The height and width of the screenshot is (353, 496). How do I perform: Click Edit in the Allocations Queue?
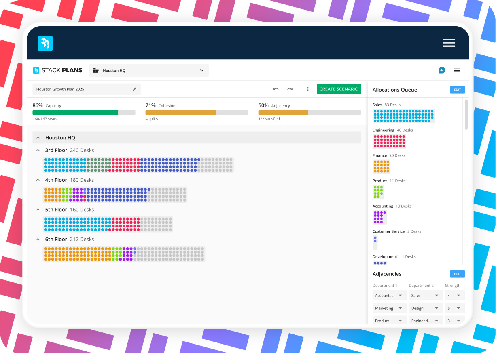pyautogui.click(x=457, y=90)
